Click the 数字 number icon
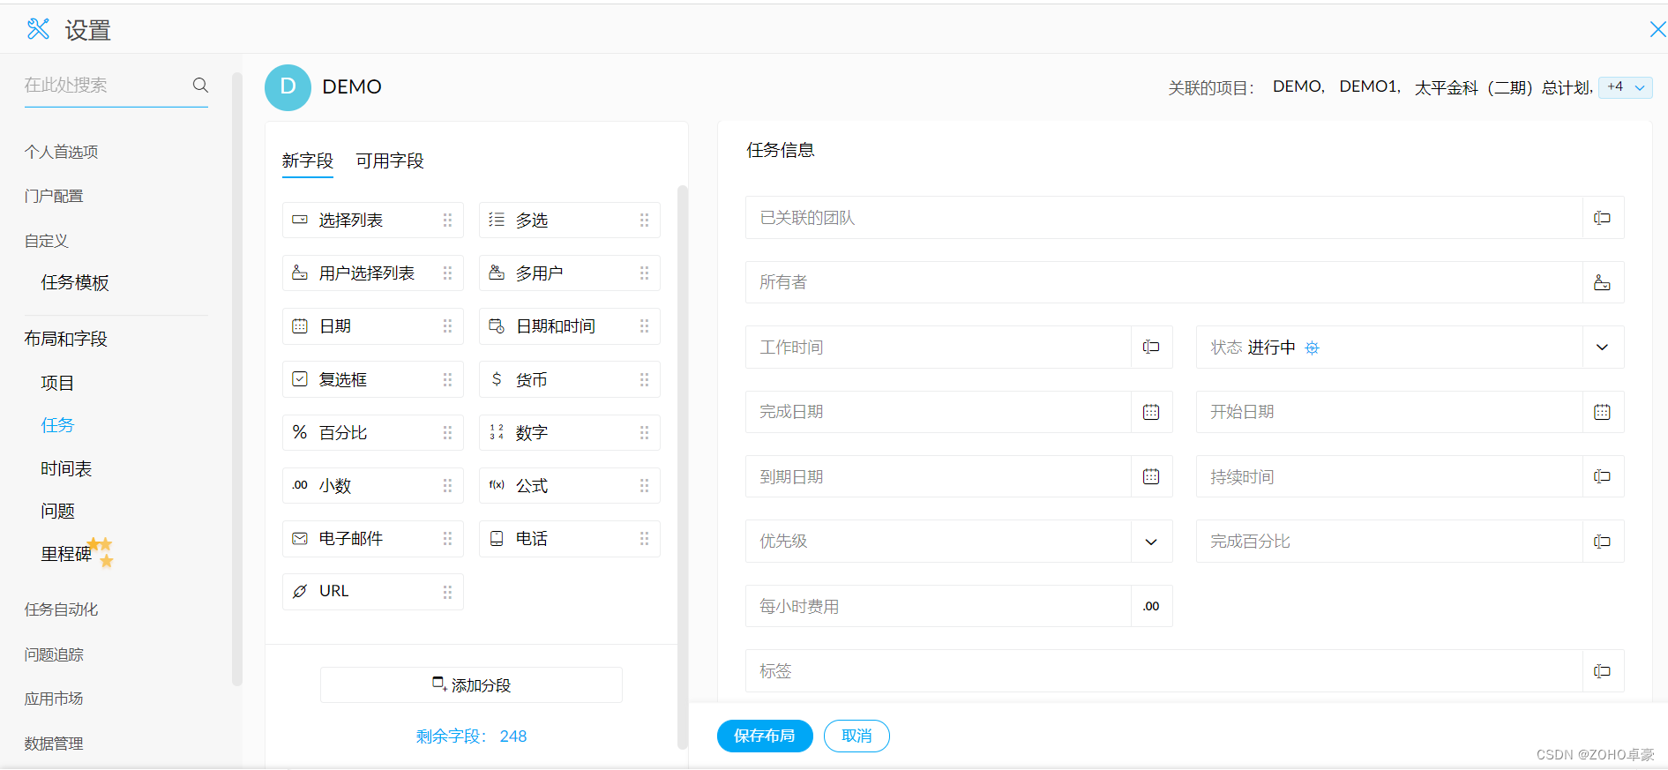This screenshot has height=770, width=1668. tap(497, 432)
